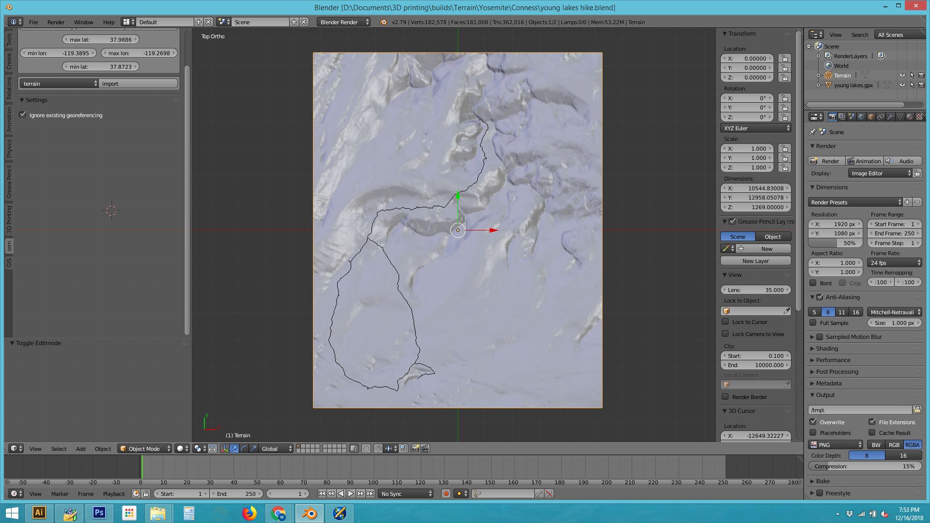This screenshot has height=523, width=930.
Task: Open Texture properties (checkered icon)
Action: click(920, 117)
